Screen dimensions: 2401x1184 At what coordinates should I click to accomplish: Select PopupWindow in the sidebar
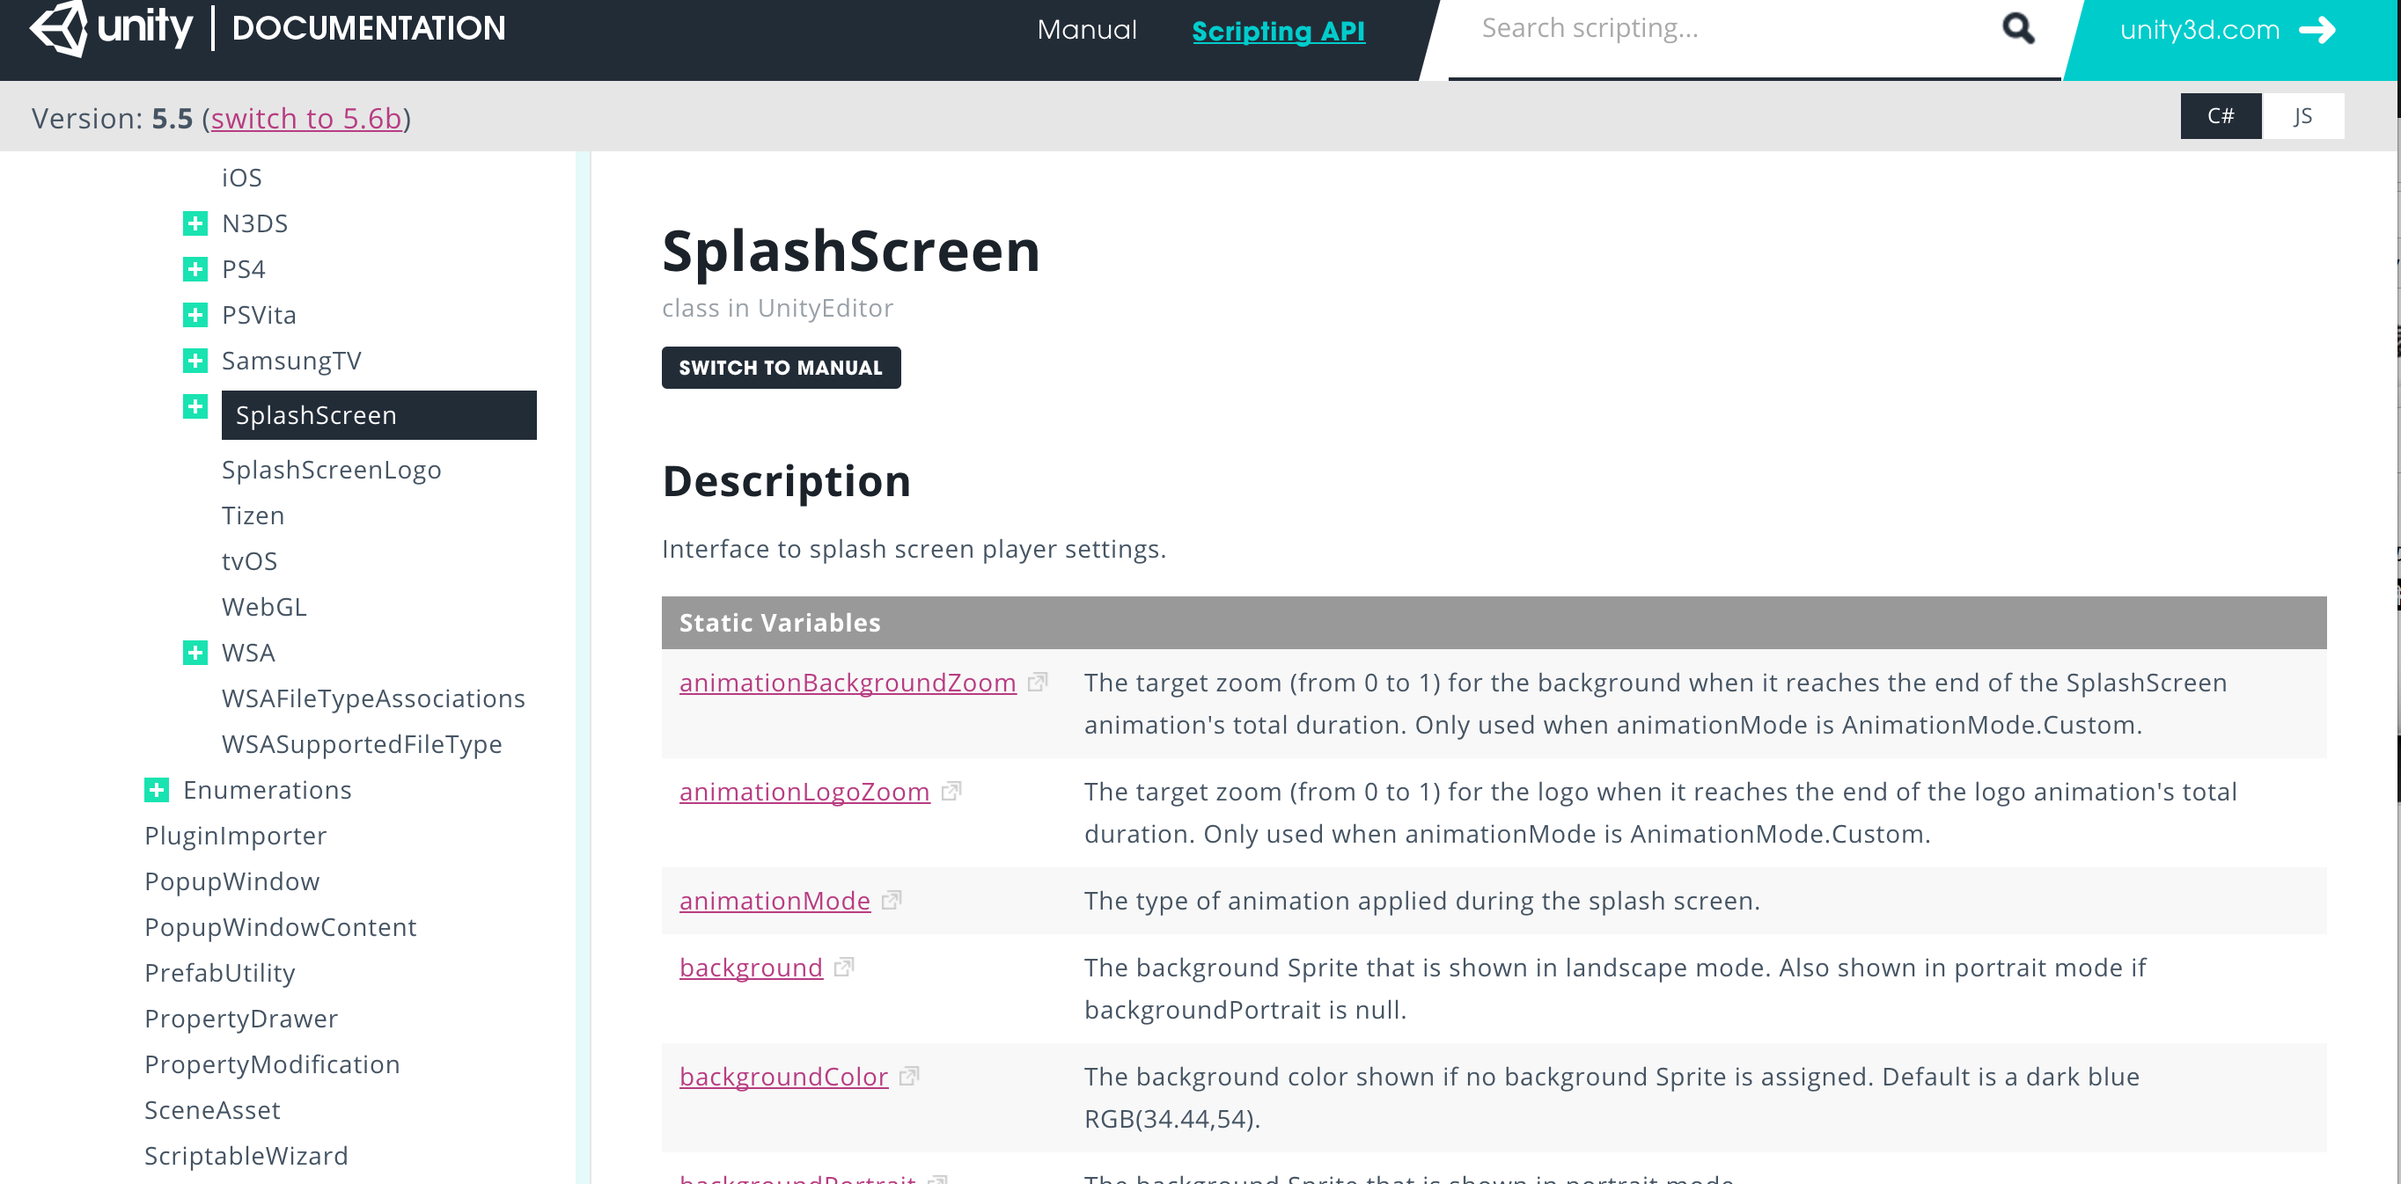[x=231, y=881]
